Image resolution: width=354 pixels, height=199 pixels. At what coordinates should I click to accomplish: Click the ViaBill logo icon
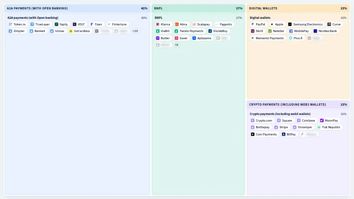click(x=158, y=31)
